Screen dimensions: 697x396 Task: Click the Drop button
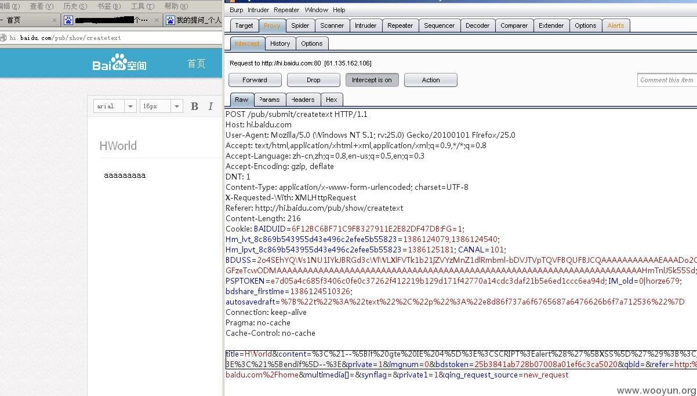(314, 80)
